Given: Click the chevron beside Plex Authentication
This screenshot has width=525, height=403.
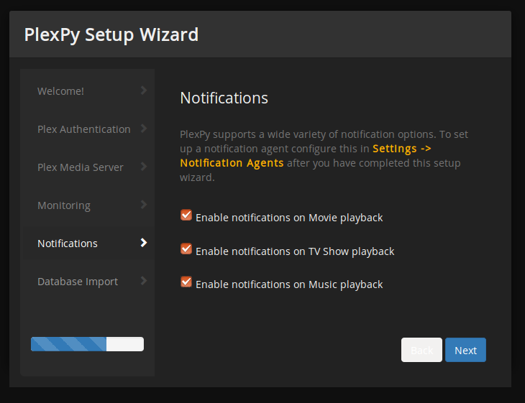Looking at the screenshot, I should click(x=144, y=129).
